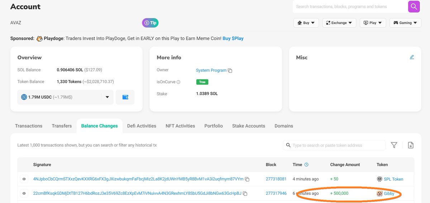
Task: Open block 277317946
Action: tap(276, 193)
